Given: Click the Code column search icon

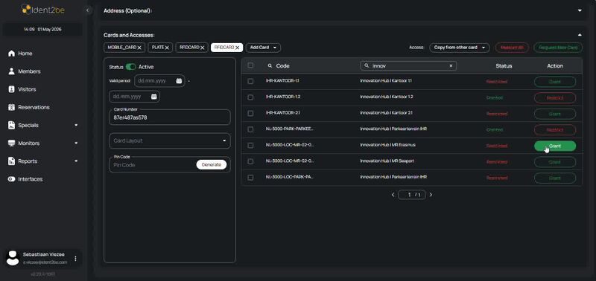Looking at the screenshot, I should [x=270, y=66].
